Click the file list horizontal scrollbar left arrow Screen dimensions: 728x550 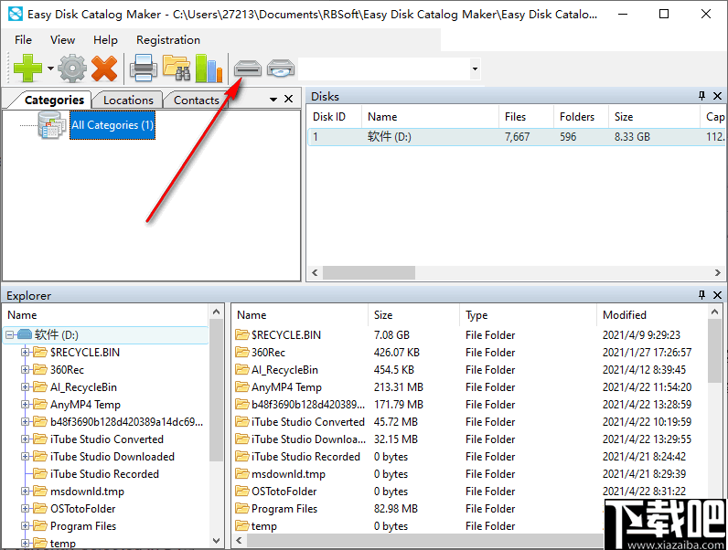(239, 540)
